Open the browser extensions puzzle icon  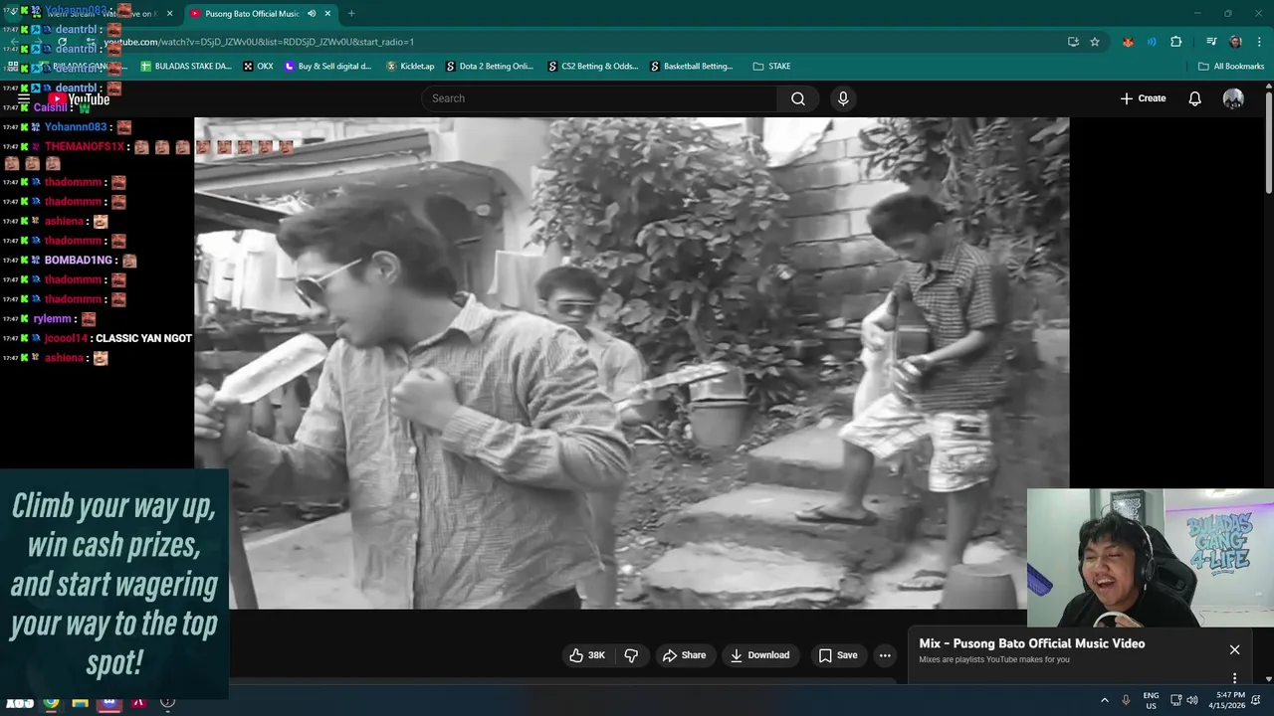click(1176, 42)
